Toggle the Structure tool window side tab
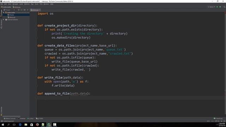 1,24
